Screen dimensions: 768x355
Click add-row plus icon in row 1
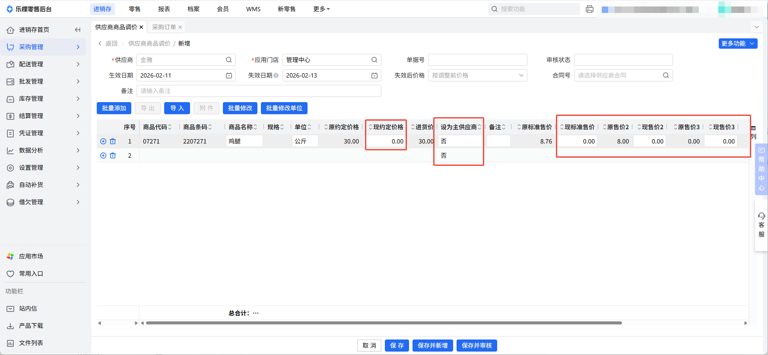tap(103, 141)
